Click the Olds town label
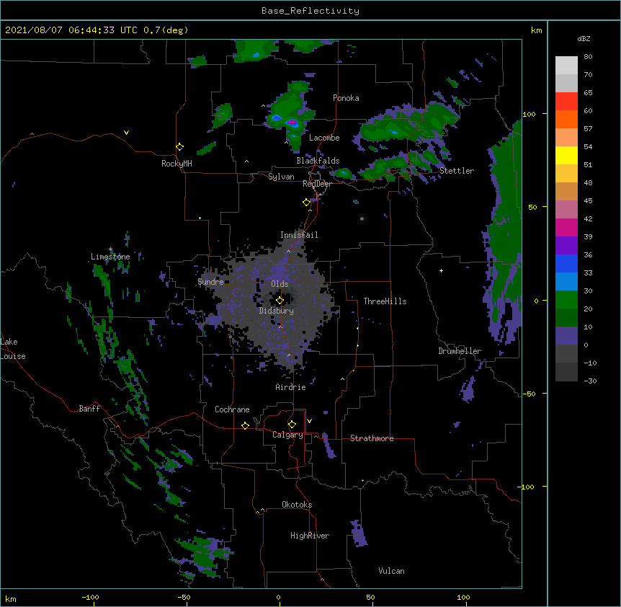This screenshot has width=621, height=607. click(280, 284)
